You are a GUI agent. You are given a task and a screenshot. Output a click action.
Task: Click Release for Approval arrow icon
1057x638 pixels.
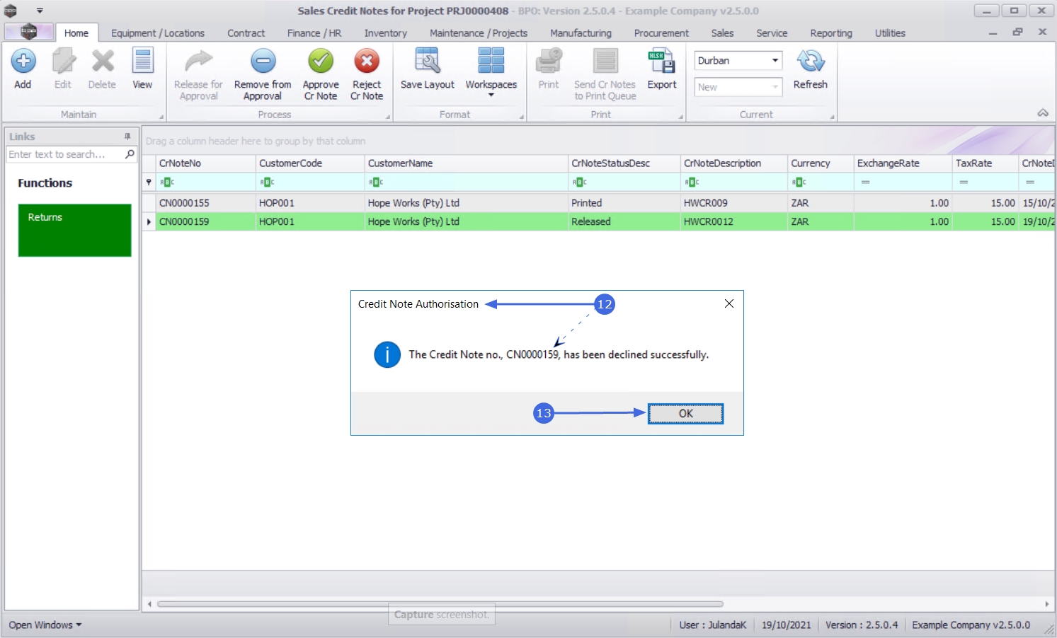coord(198,62)
